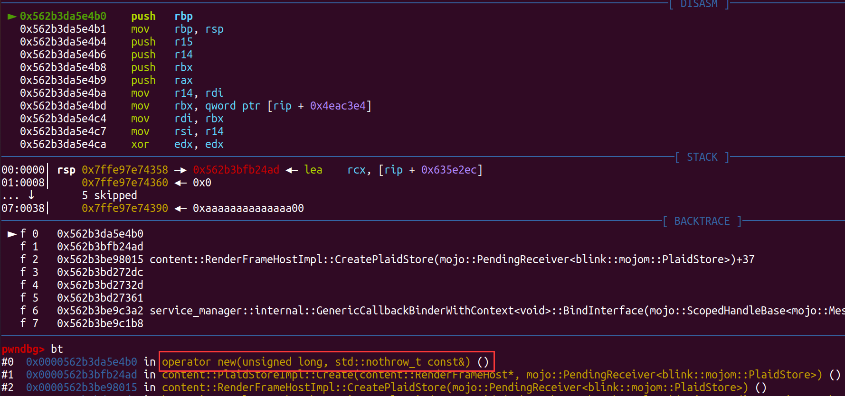Click the rsp register label in stack
Viewport: 845px width, 396px height.
[x=66, y=170]
